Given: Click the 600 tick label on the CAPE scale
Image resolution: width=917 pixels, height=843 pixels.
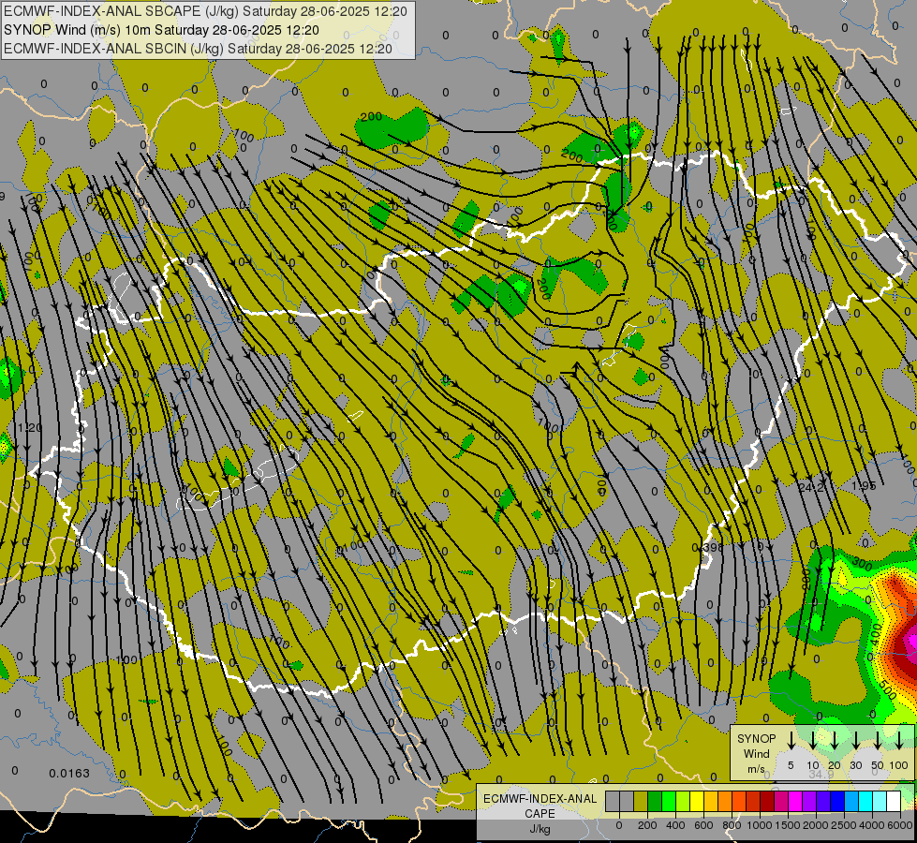Looking at the screenshot, I should coord(703,825).
